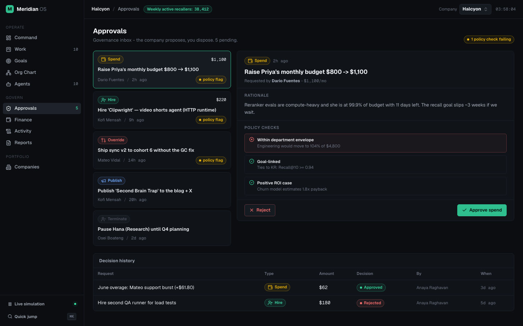Click the Approvals shield icon
This screenshot has height=326, width=523.
click(8, 108)
